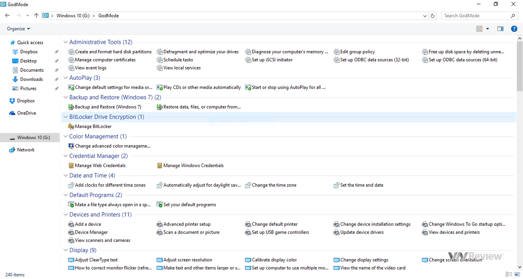523x279 pixels.
Task: Open Scan a document or picture
Action: (x=189, y=232)
